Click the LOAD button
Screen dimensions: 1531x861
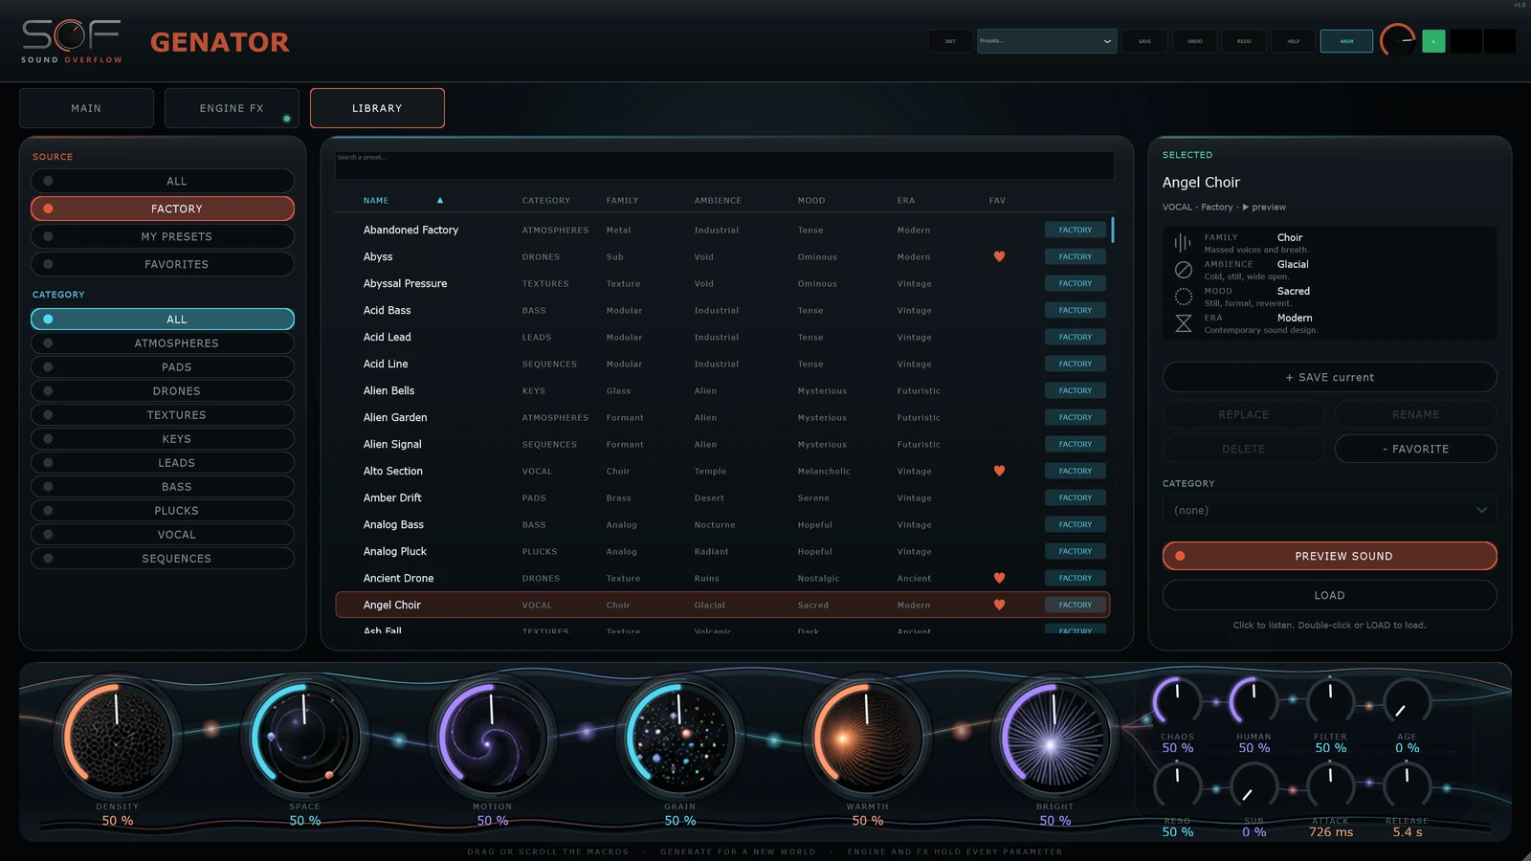1330,595
